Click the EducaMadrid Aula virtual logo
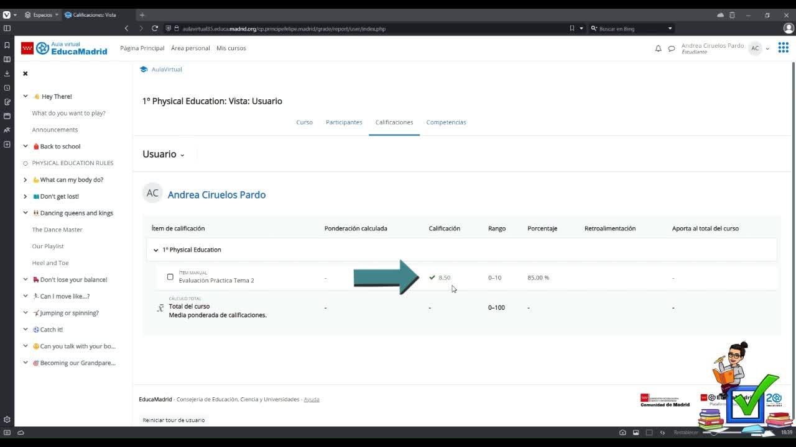Screen dimensions: 796x447 click(x=64, y=48)
